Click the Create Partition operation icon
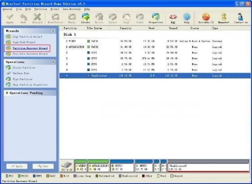This screenshot has height=184, width=252. 9,67
